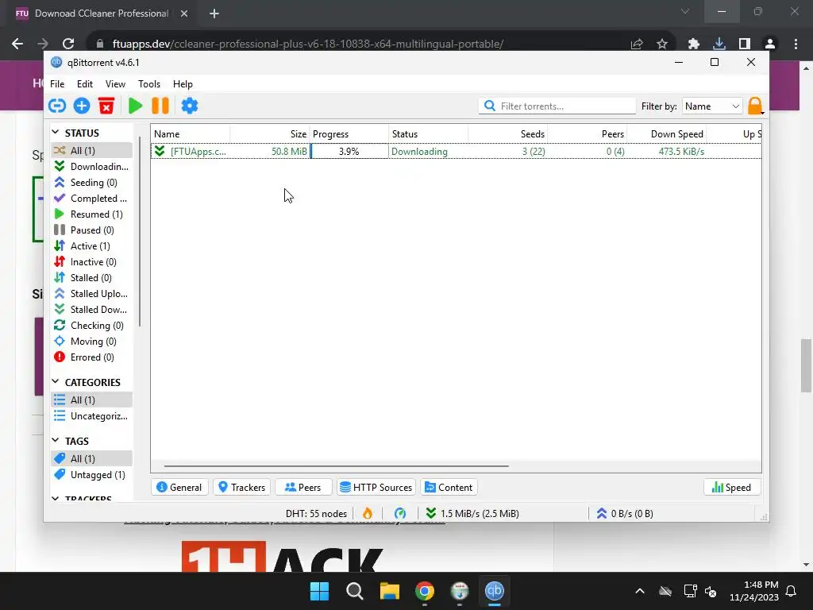Open the File menu
Screen dimensions: 813x610
pos(57,84)
